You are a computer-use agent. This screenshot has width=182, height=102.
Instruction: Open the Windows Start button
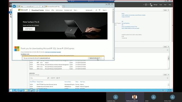pyautogui.click(x=11, y=90)
